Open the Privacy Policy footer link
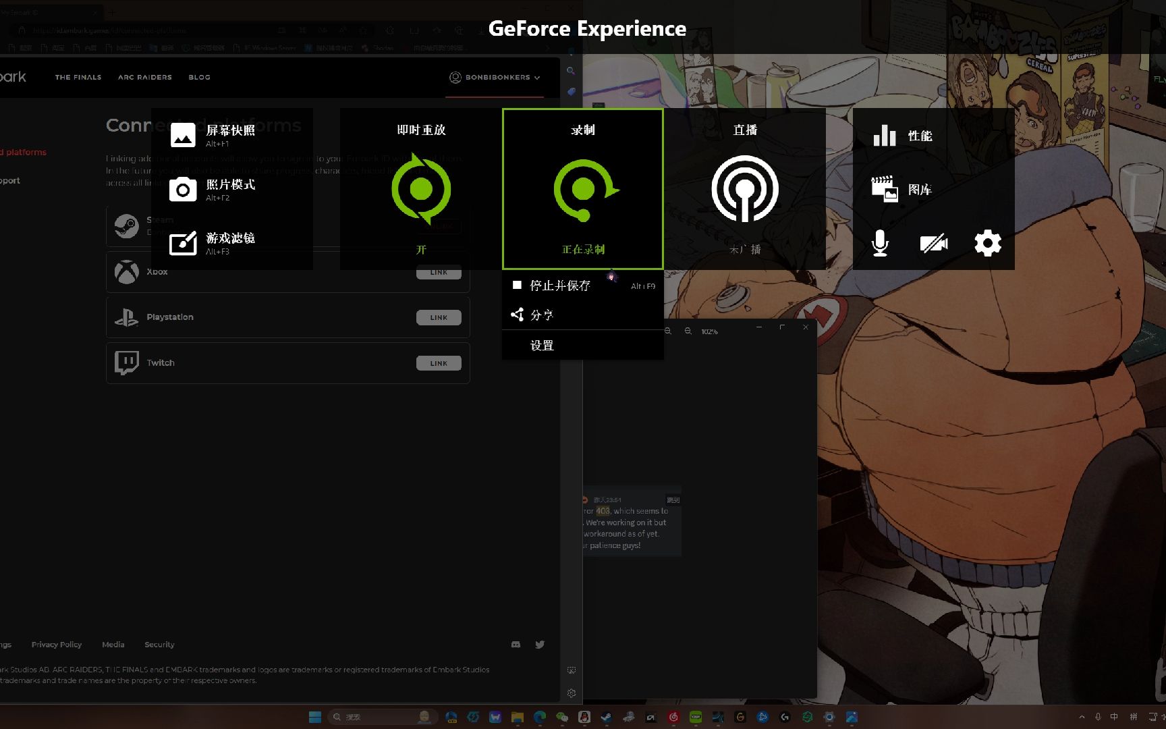This screenshot has width=1166, height=729. tap(57, 645)
